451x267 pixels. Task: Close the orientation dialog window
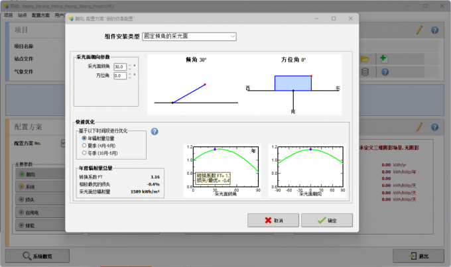pos(350,19)
